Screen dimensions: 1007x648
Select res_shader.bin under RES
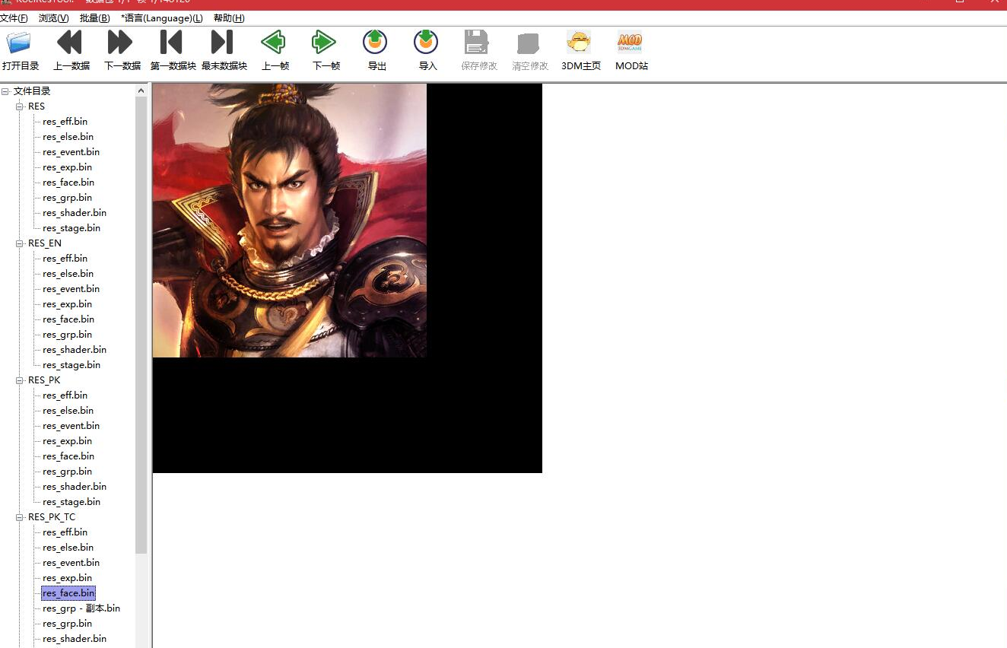(x=75, y=213)
